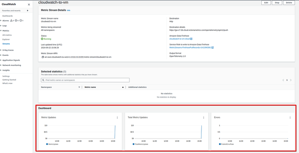Expand Application Signals section
Screen dimensions: 299x153
coord(1,60)
